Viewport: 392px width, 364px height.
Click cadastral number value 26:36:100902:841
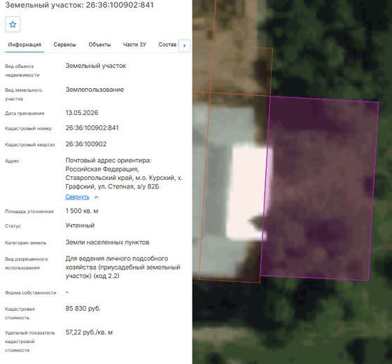point(92,128)
